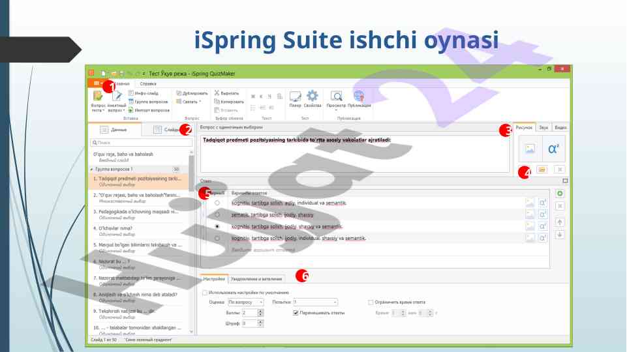Uncheck Перемешивать ответы checkbox
Screen dimensions: 627x352
tap(296, 313)
